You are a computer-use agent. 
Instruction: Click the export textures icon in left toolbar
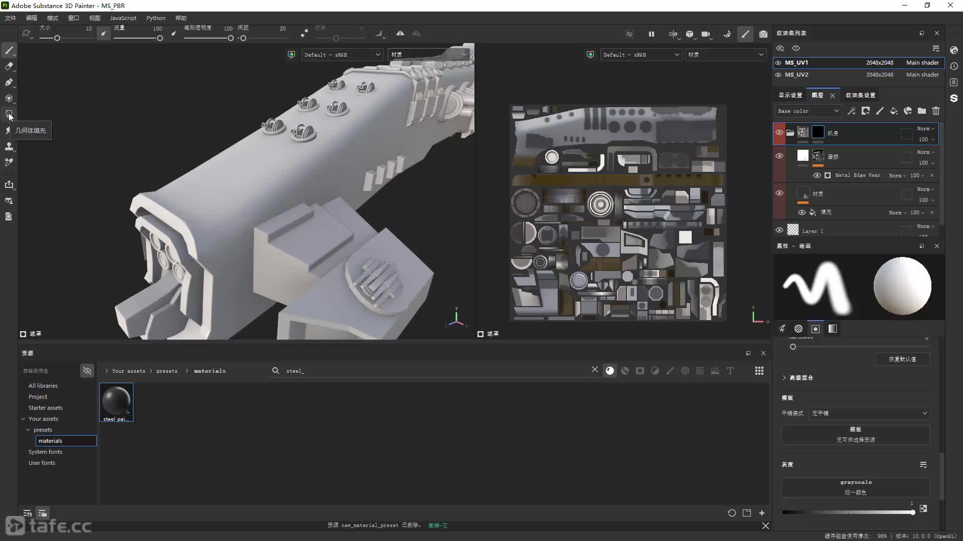point(9,184)
